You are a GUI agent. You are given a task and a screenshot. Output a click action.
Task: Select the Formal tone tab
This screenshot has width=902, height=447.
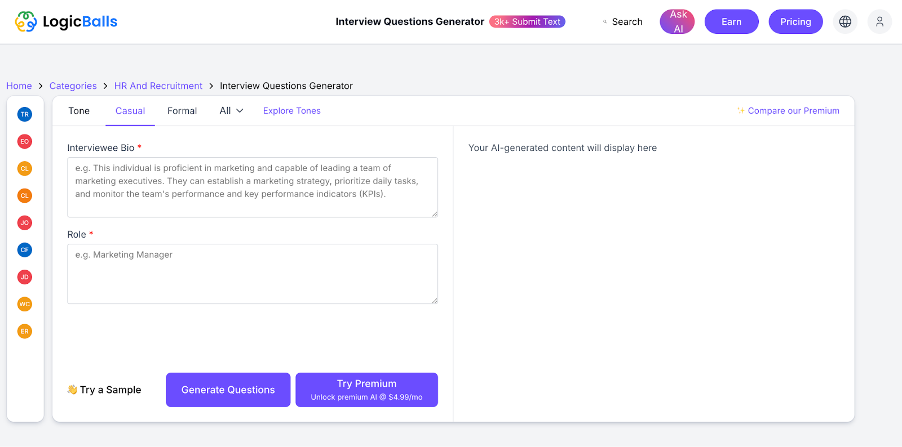[182, 111]
